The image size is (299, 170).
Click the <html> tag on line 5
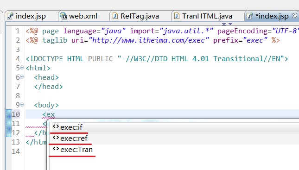click(x=38, y=68)
